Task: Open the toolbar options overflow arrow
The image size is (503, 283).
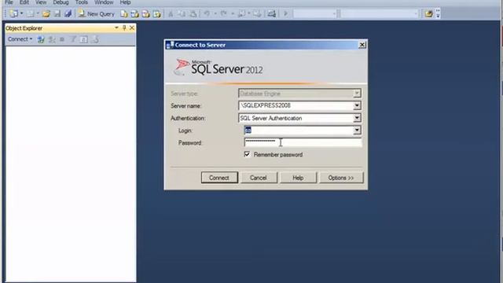Action: pos(438,14)
